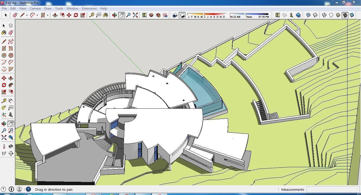Switch to Wireframe face style
This screenshot has height=195, width=361.
click(324, 15)
